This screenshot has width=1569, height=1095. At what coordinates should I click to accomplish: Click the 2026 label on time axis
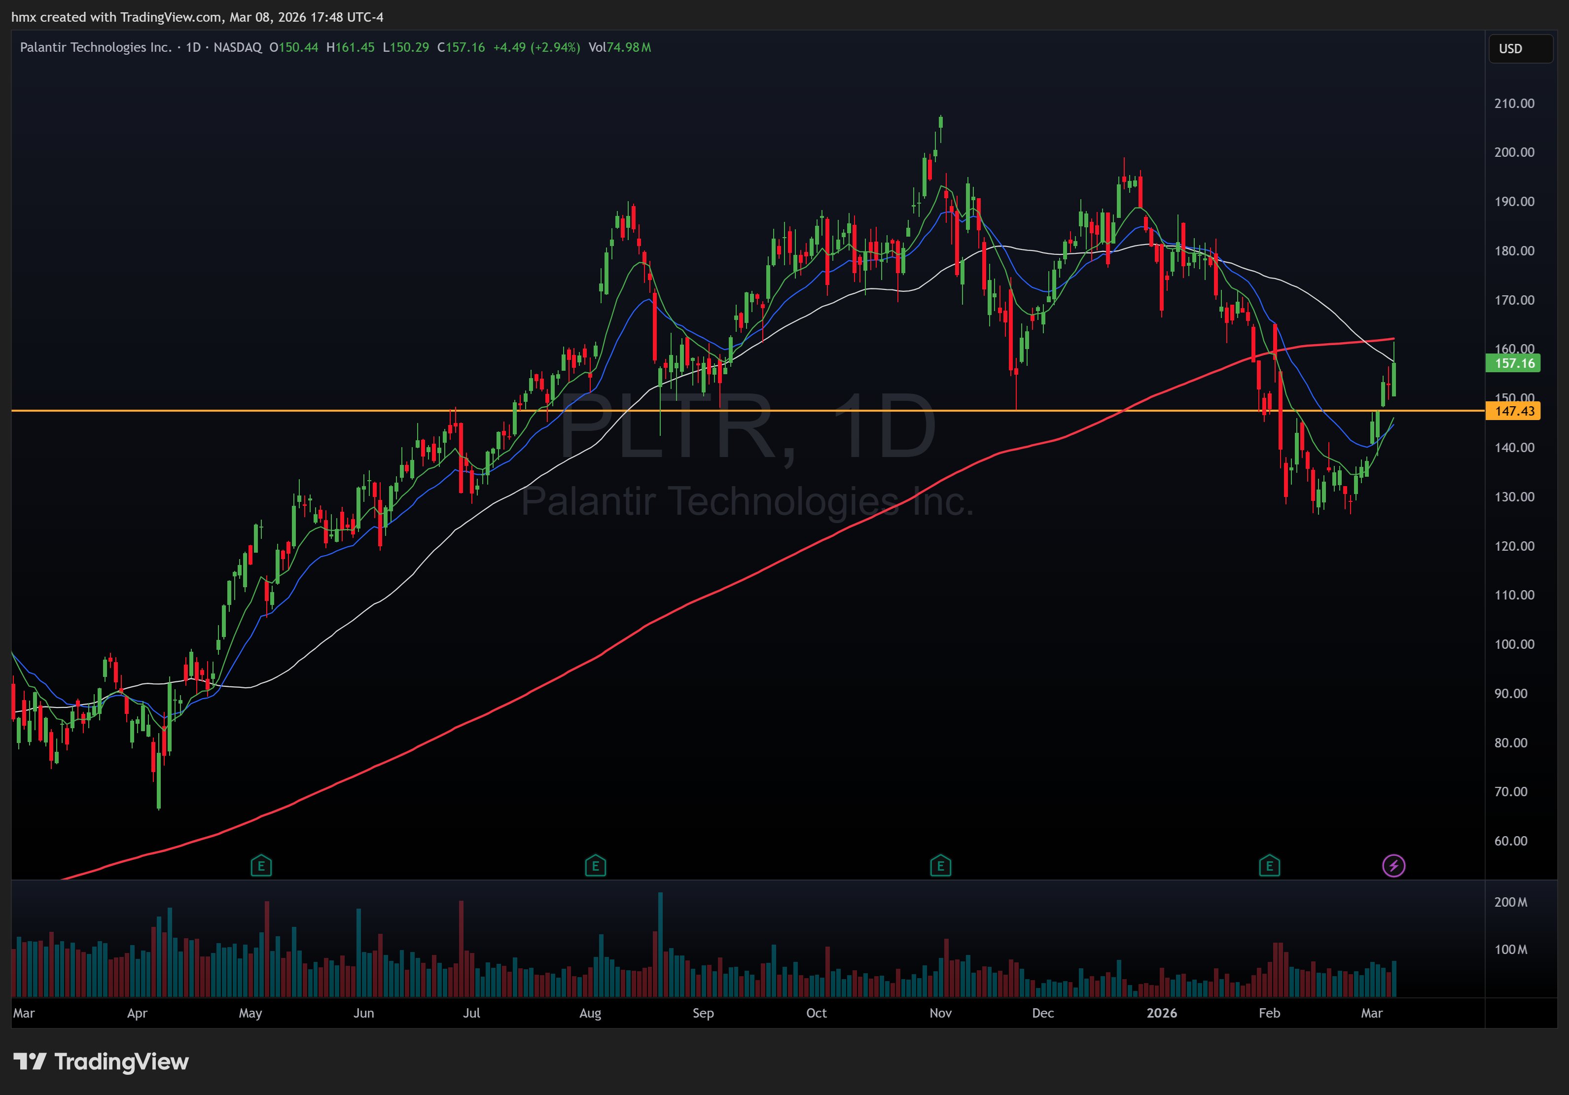tap(1162, 1013)
